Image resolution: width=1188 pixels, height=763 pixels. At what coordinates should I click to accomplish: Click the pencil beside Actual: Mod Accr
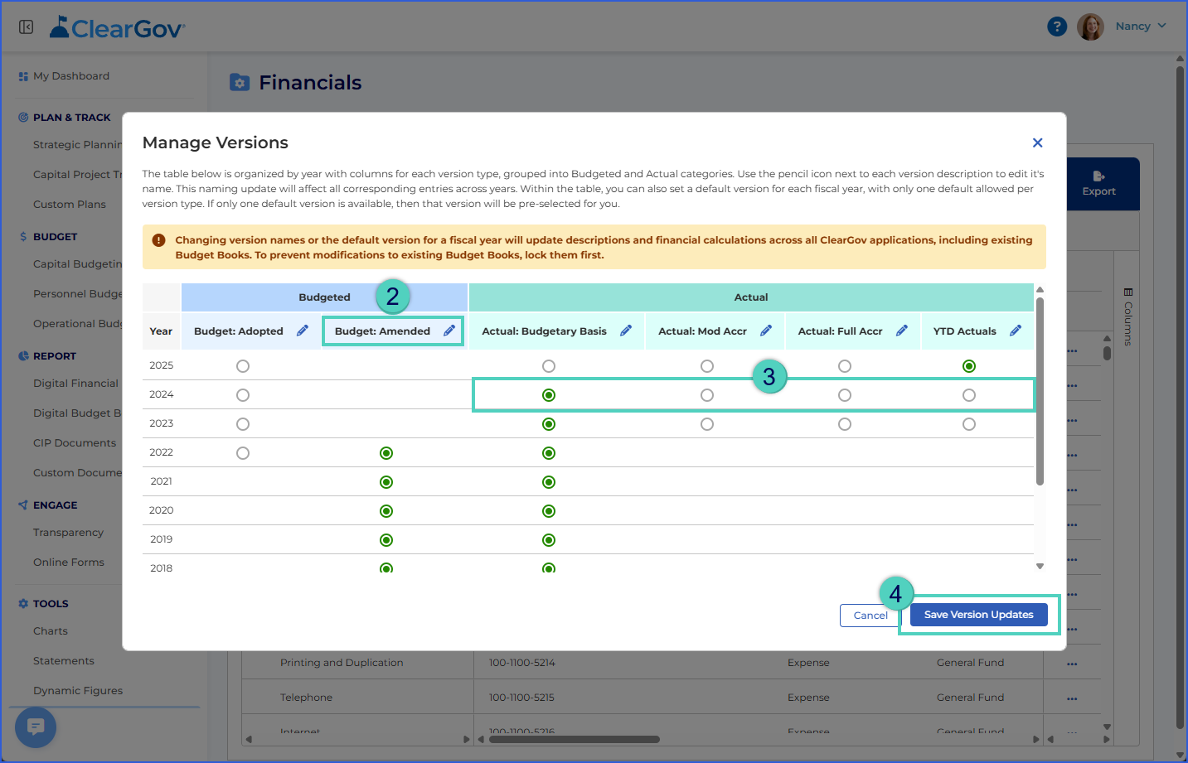tap(766, 331)
